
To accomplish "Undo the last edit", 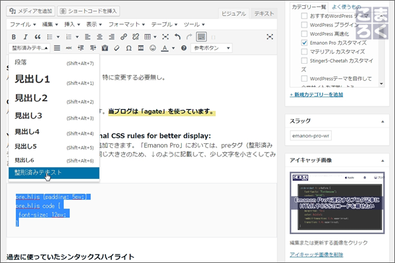I will [x=178, y=37].
